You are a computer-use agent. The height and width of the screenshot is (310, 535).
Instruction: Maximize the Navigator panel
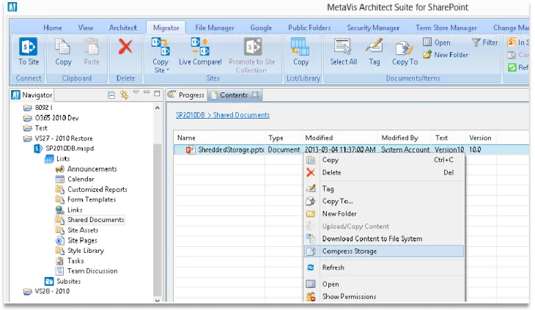(157, 93)
